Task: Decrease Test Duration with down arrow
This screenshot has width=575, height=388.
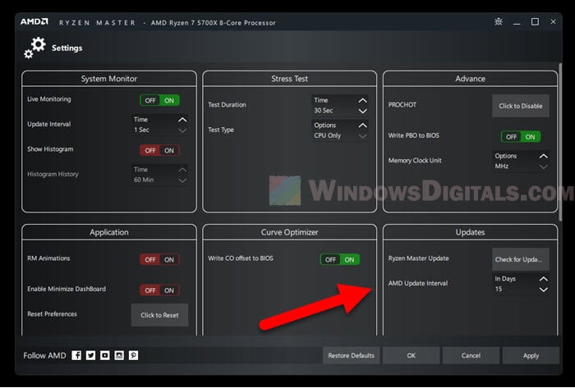Action: pyautogui.click(x=363, y=111)
